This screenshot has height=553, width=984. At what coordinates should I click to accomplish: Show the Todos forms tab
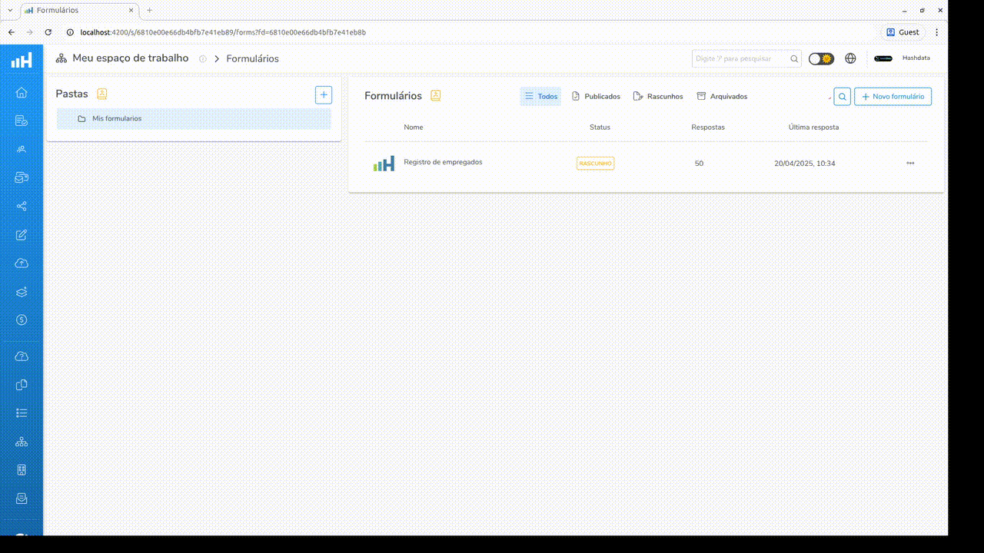click(540, 96)
